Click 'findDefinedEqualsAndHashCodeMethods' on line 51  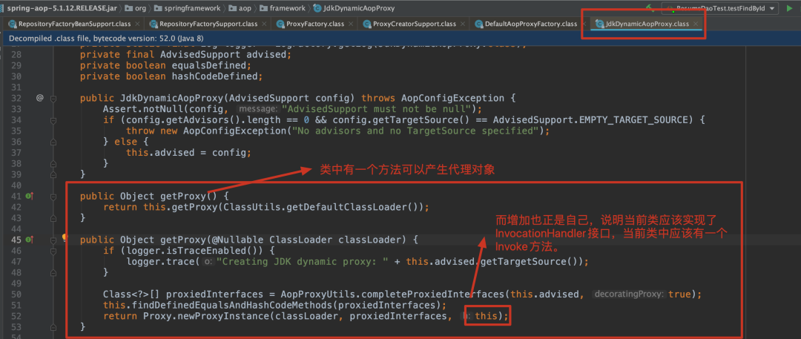pos(228,306)
